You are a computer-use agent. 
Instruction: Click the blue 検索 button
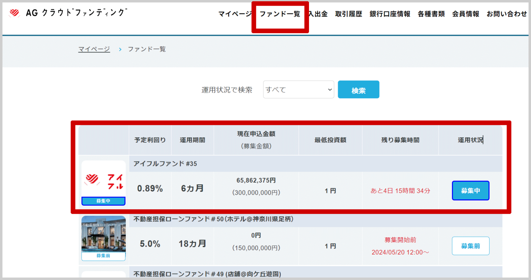(359, 90)
